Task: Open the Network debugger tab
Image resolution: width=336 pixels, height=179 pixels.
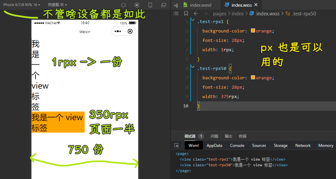Action: (303, 146)
